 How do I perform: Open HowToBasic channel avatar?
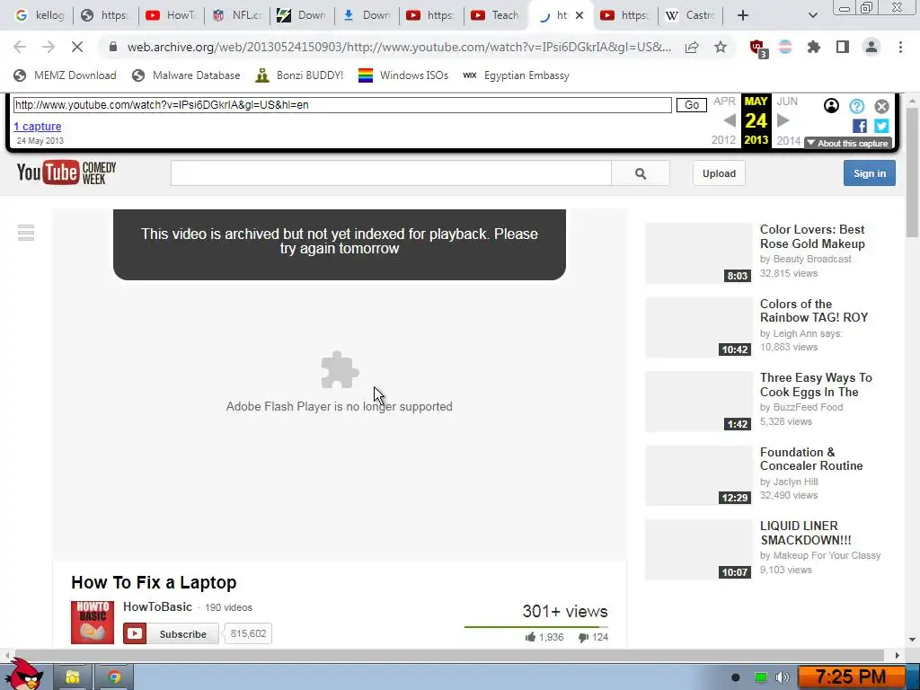click(x=93, y=623)
